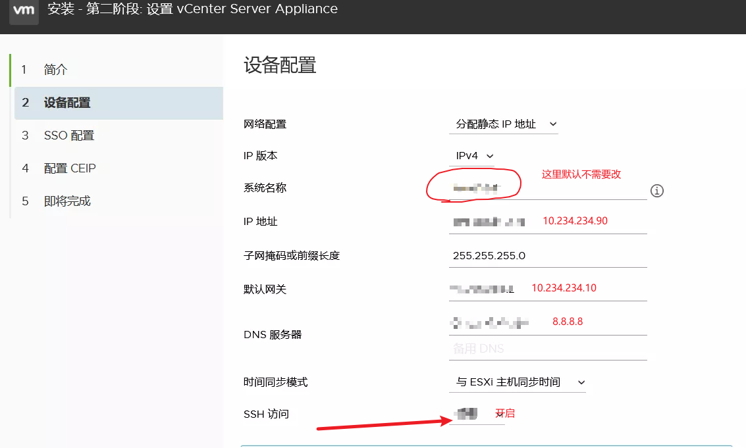Click the 系统名称 input field
746x448 pixels.
[546, 189]
